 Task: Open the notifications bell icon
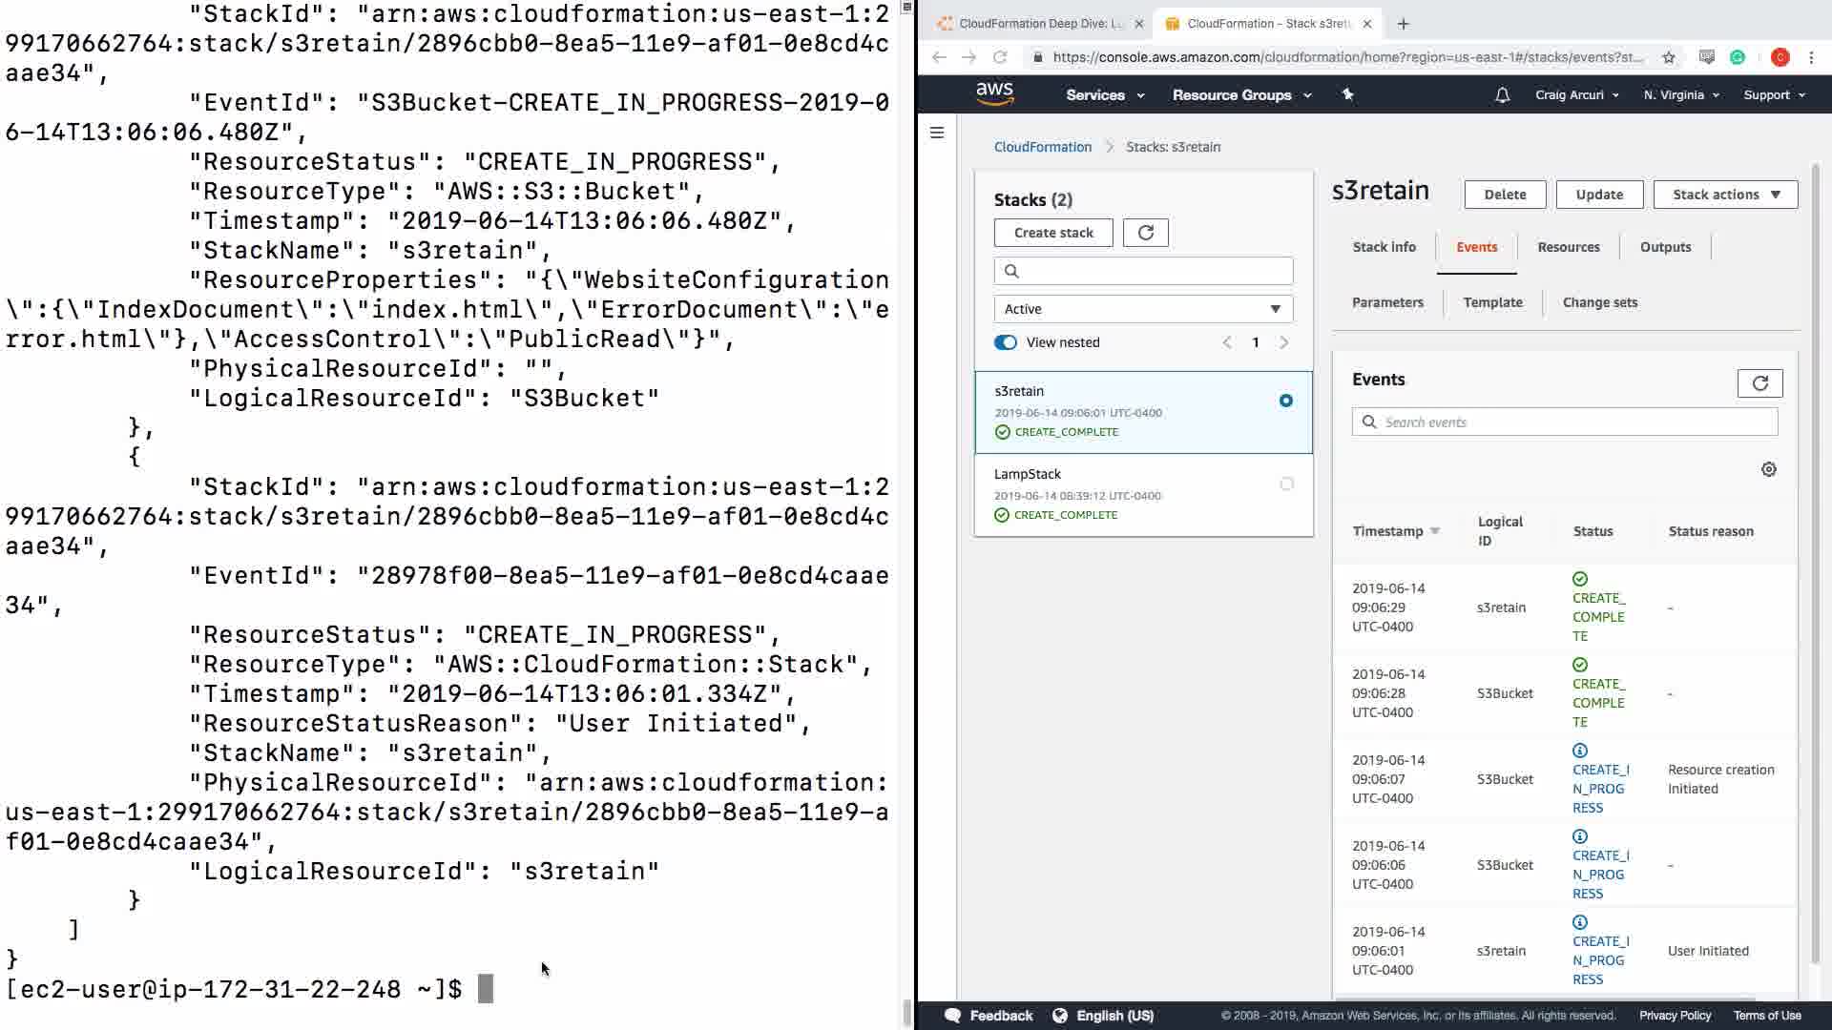click(1502, 95)
